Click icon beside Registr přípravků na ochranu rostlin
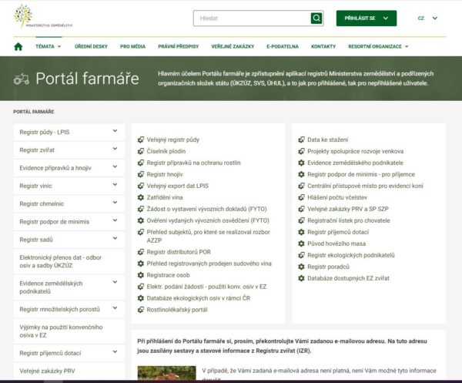 (x=141, y=163)
